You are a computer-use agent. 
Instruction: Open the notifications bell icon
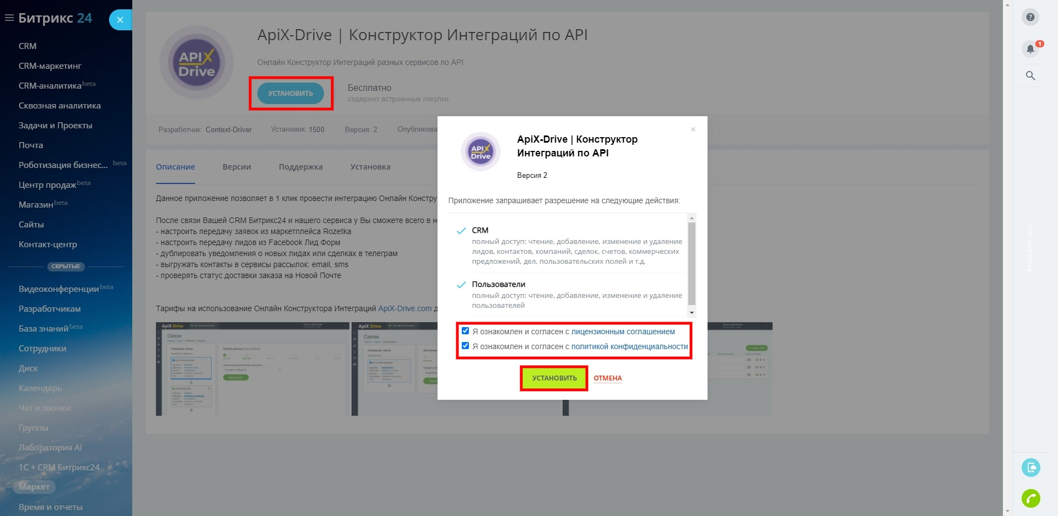pos(1030,49)
